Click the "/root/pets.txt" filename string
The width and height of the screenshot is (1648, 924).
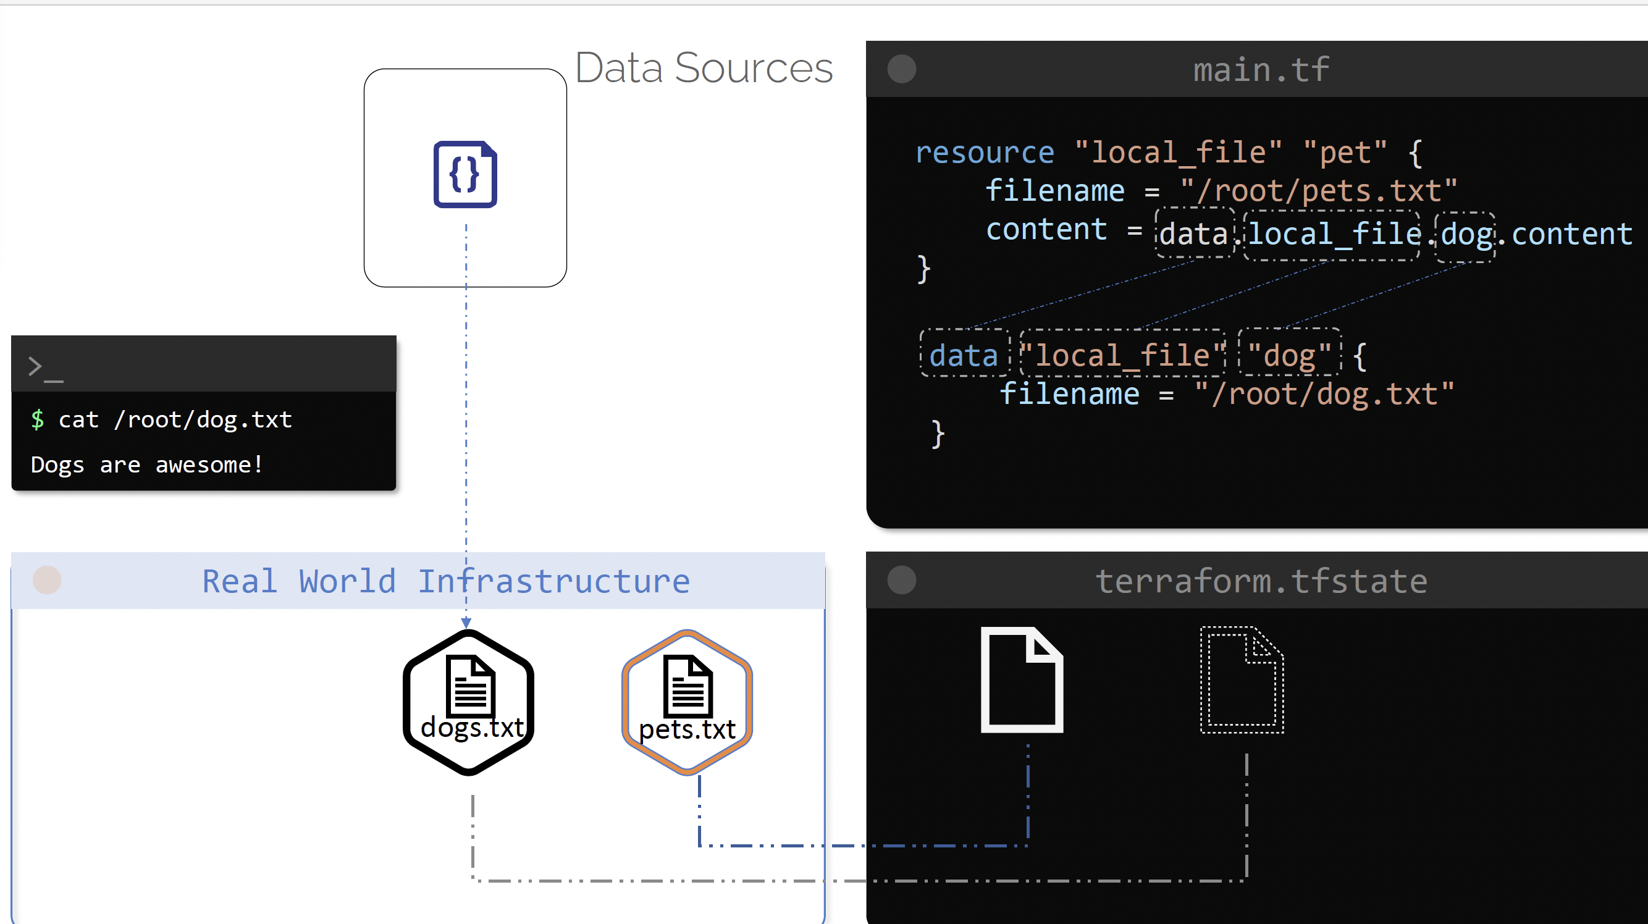coord(1319,191)
